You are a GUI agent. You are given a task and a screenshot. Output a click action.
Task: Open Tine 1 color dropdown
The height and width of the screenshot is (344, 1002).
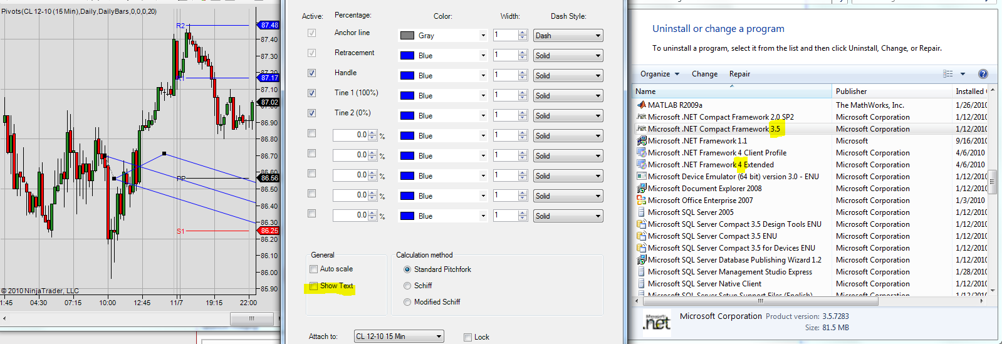coord(483,96)
